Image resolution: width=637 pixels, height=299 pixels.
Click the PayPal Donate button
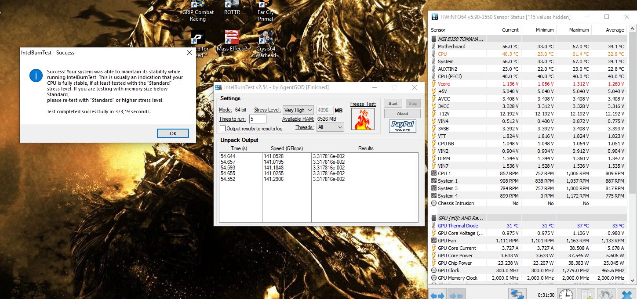tap(402, 126)
